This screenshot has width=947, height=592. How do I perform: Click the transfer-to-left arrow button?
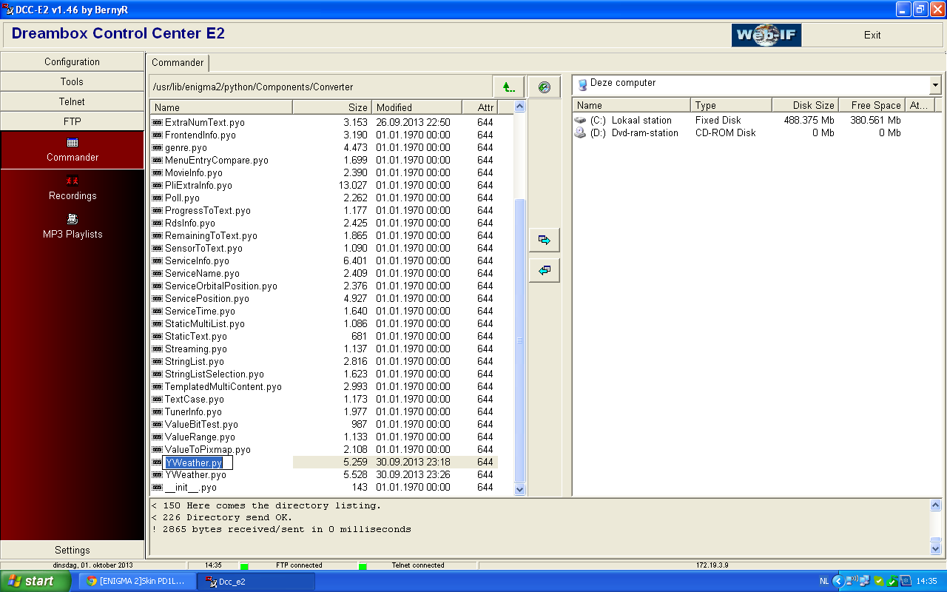(x=545, y=271)
